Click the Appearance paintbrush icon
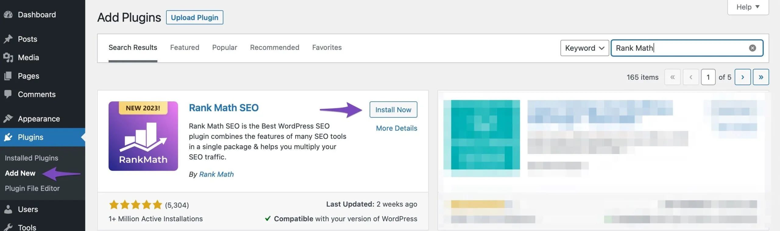 [8, 119]
